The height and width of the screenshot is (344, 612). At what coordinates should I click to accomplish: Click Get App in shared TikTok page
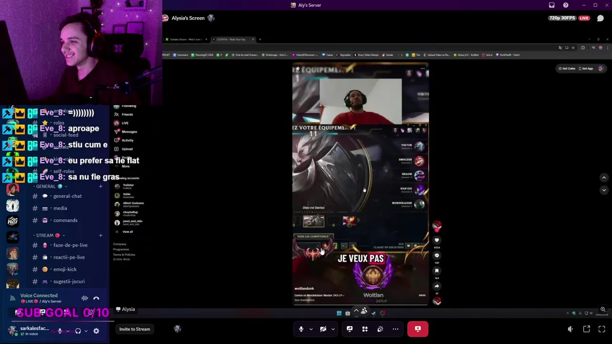586,69
